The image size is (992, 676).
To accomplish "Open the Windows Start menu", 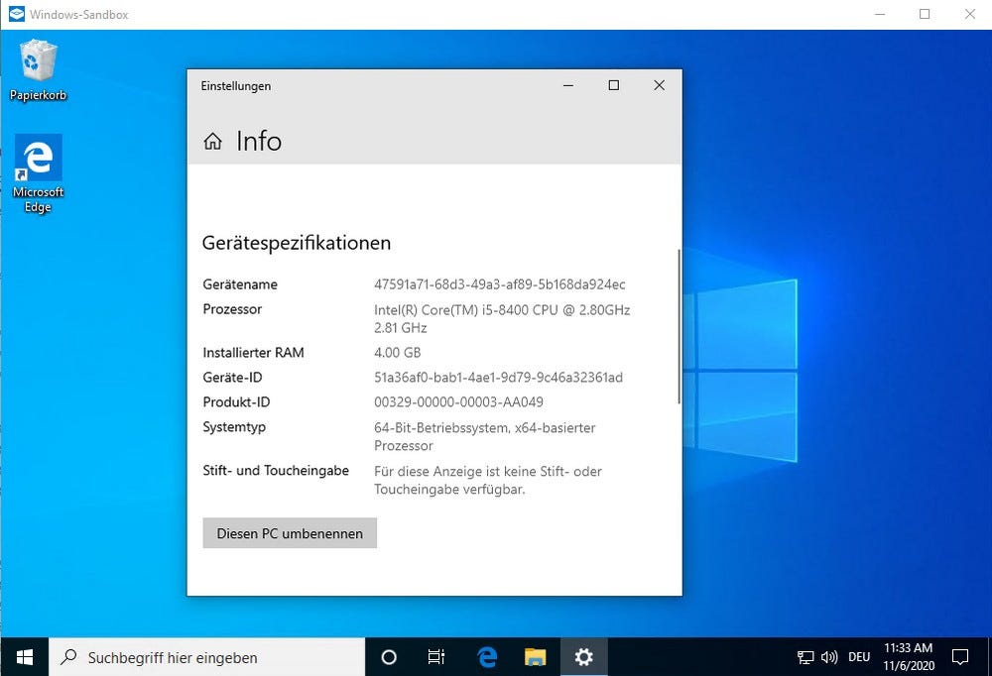I will click(24, 657).
